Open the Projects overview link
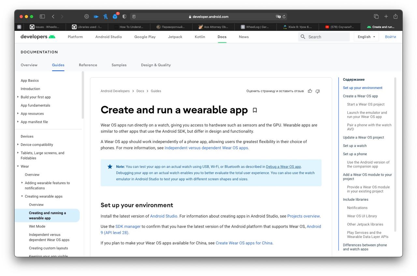The width and height of the screenshot is (417, 276). [303, 216]
